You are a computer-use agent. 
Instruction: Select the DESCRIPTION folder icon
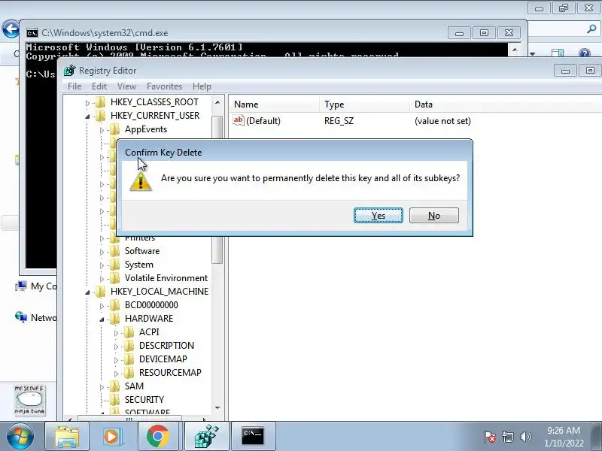coord(129,346)
